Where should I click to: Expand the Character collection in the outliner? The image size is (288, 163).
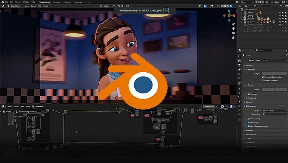pyautogui.click(x=242, y=18)
